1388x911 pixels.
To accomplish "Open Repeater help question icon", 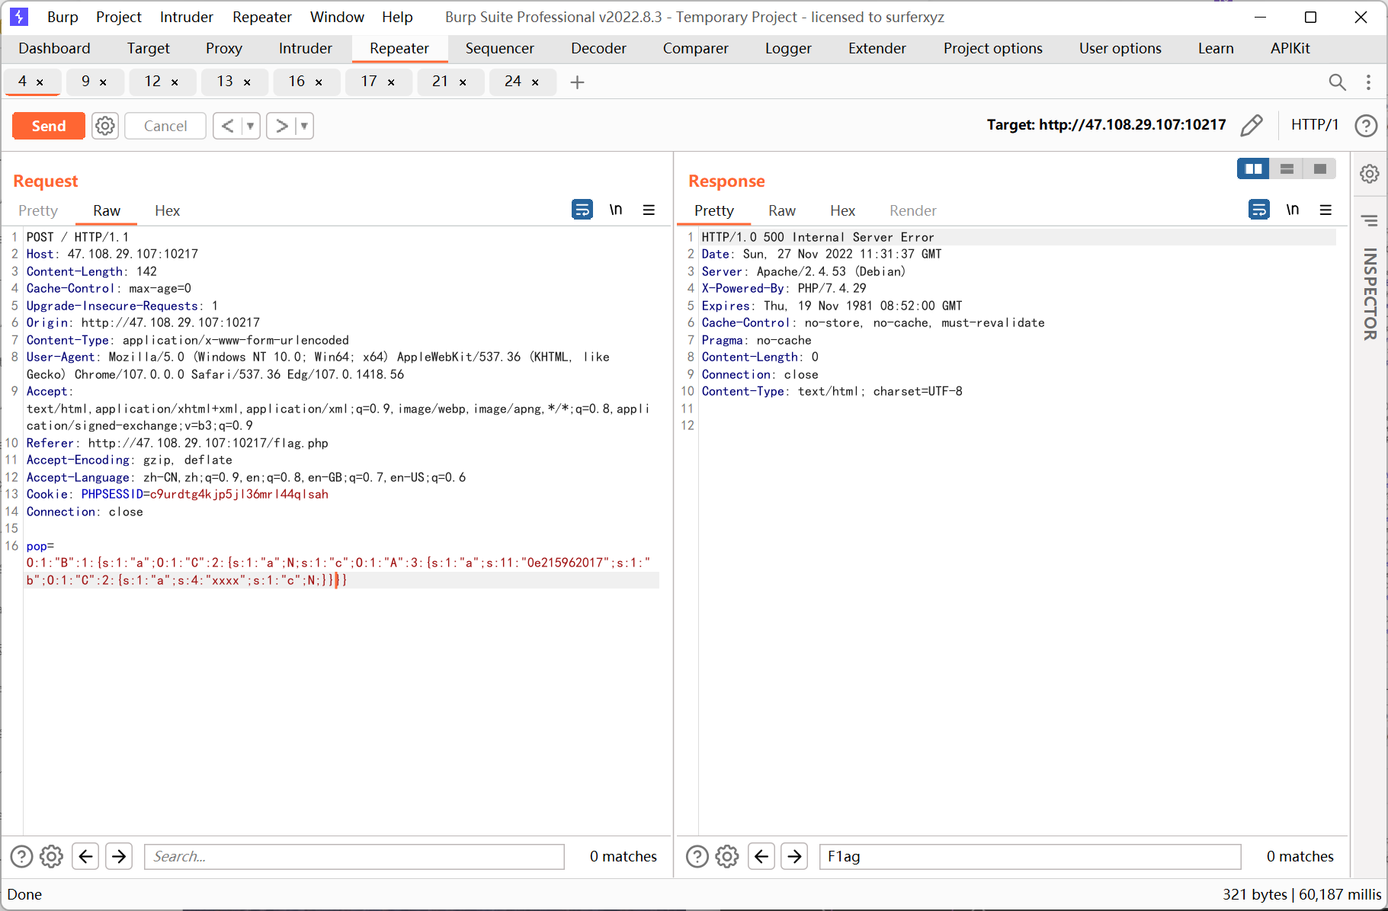I will tap(1366, 125).
